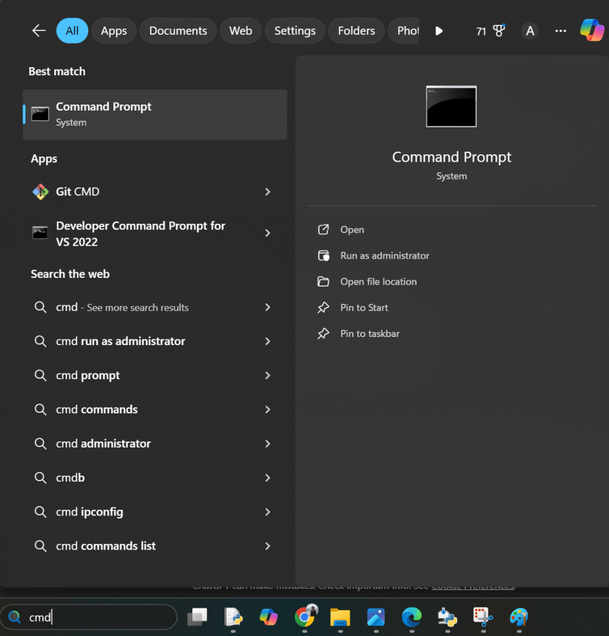
Task: Launch Google Chrome from the taskbar
Action: (305, 617)
